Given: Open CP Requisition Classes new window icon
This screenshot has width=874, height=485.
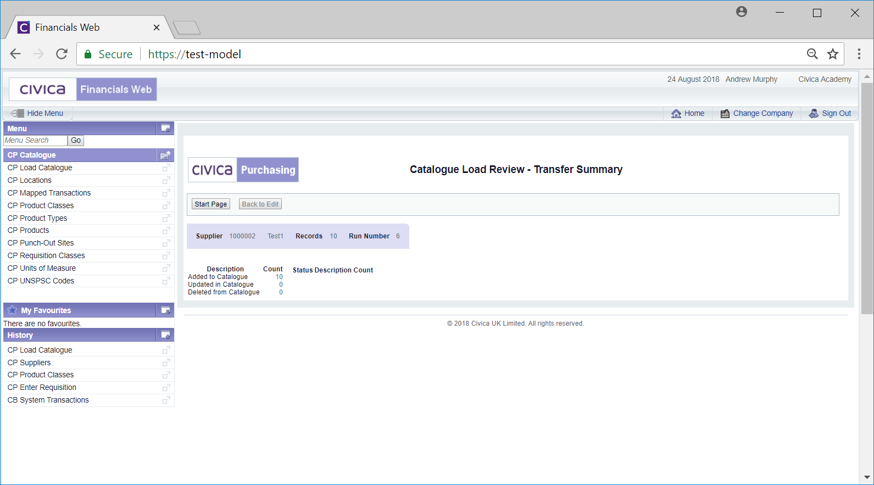Looking at the screenshot, I should pyautogui.click(x=166, y=255).
